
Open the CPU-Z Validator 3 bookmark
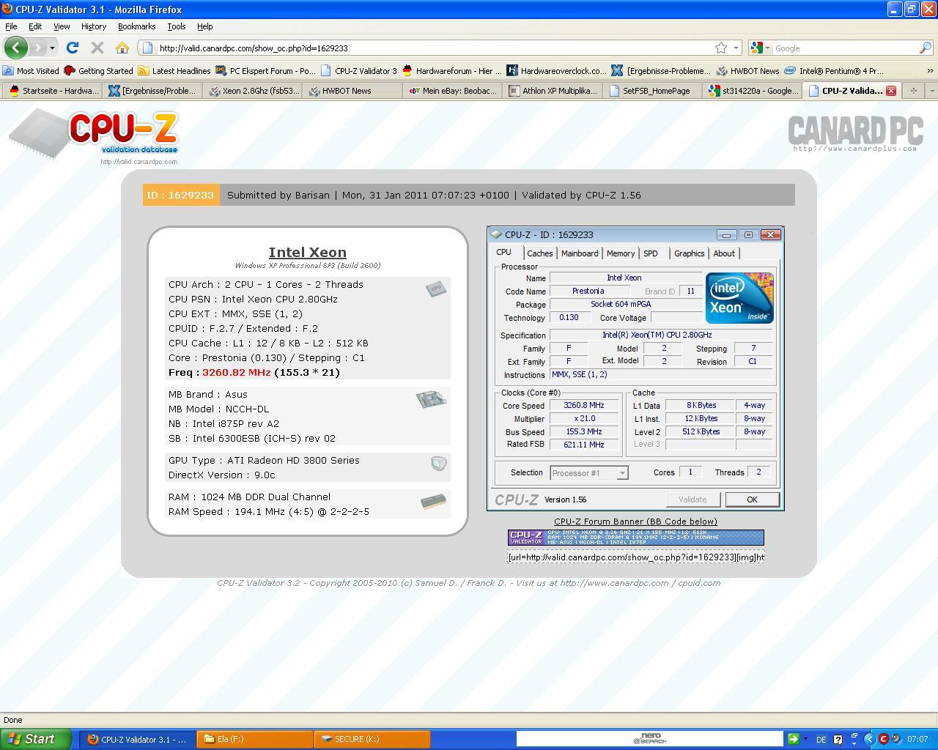(x=359, y=71)
